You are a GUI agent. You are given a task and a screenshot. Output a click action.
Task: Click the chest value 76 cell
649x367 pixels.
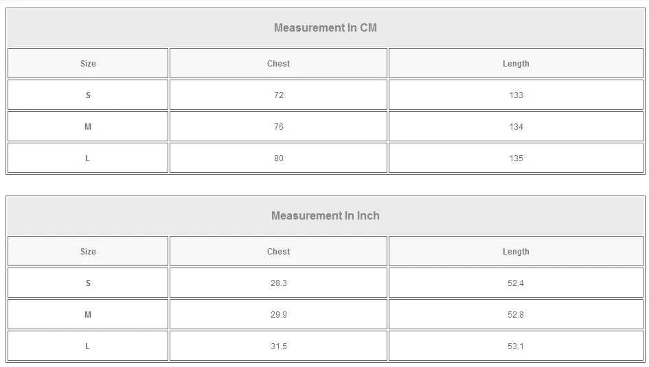click(278, 127)
